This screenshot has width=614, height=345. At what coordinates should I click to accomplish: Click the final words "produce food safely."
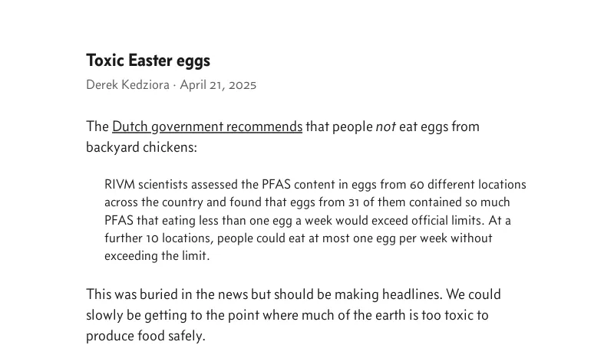(x=146, y=336)
